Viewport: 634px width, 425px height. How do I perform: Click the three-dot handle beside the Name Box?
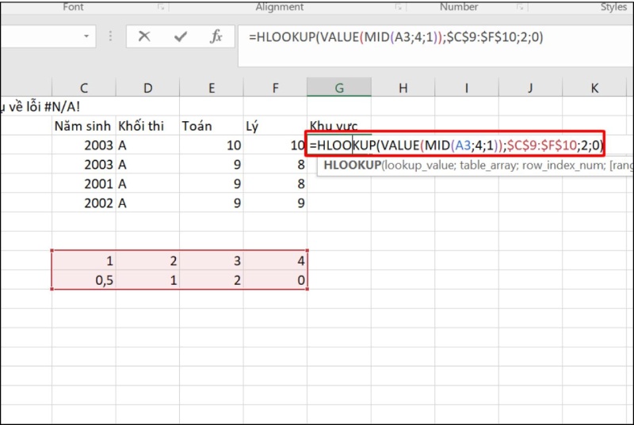(x=110, y=36)
